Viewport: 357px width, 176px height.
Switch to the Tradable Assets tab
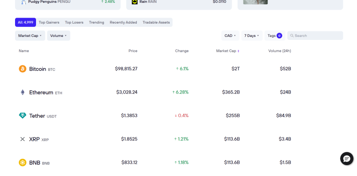[x=156, y=22]
